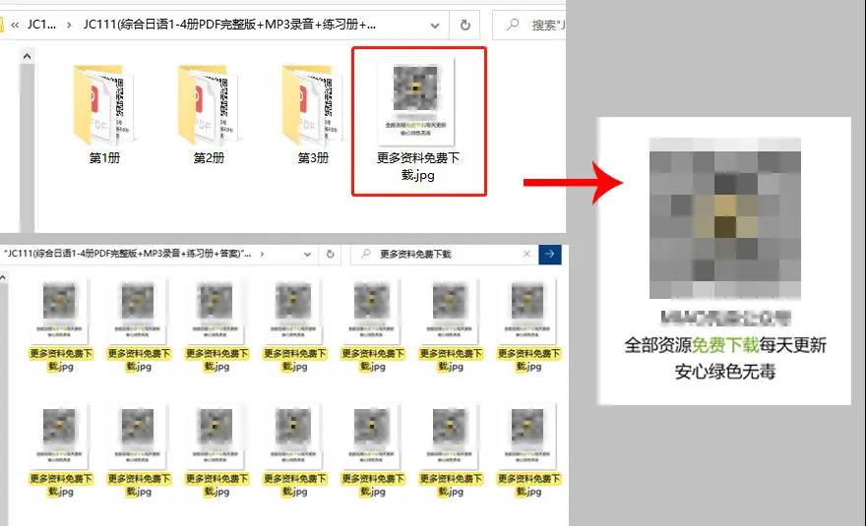866x526 pixels.
Task: Select 更多资料免费下载.jpg file in the upper window
Action: tap(418, 121)
